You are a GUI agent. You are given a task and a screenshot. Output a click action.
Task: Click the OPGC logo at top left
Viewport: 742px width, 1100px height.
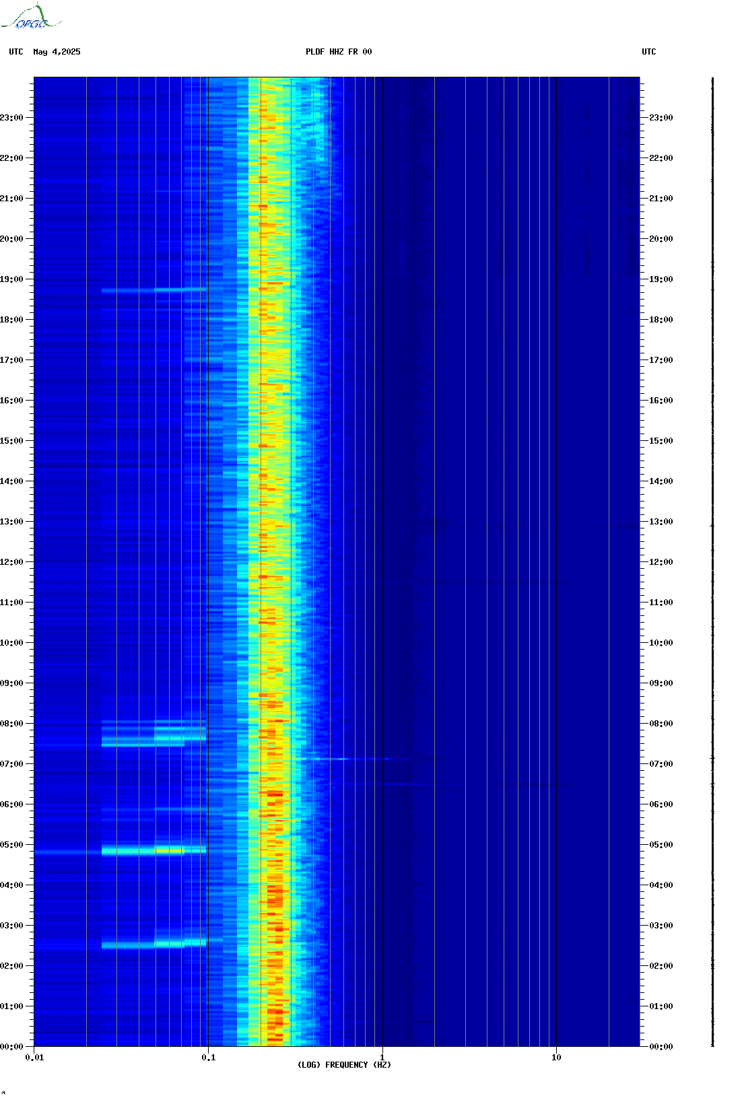(31, 17)
